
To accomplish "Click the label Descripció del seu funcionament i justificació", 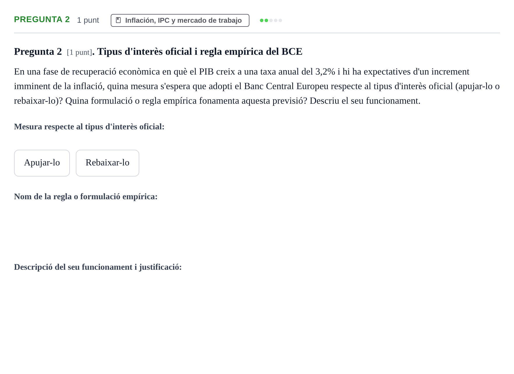I will 98,267.
